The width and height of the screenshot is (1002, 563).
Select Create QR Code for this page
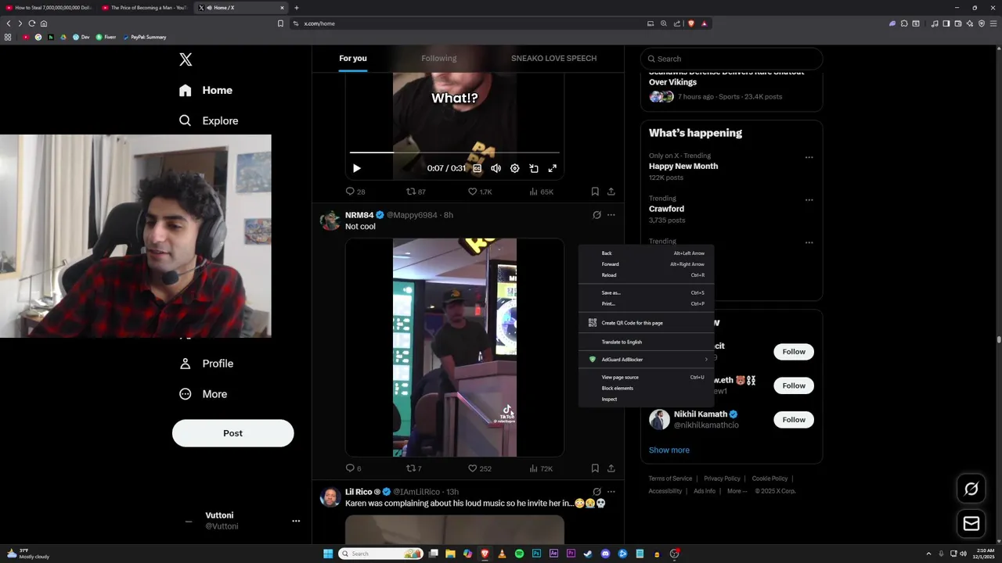coord(646,323)
